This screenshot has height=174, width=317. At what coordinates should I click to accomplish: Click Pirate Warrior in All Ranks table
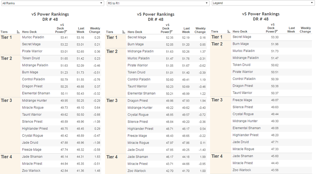[32, 51]
